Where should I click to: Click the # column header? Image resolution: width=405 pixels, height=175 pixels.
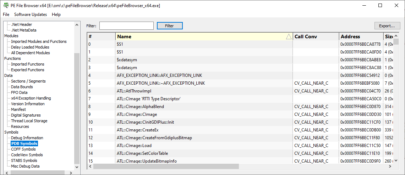coord(101,36)
